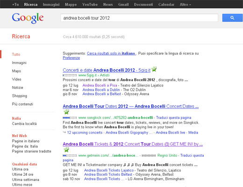Open the Altro dropdown in top bar

click(x=185, y=5)
